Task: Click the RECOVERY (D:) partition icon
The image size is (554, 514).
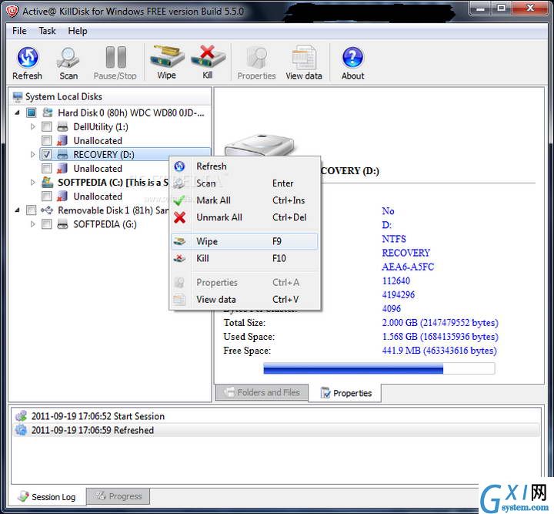Action: pyautogui.click(x=62, y=155)
